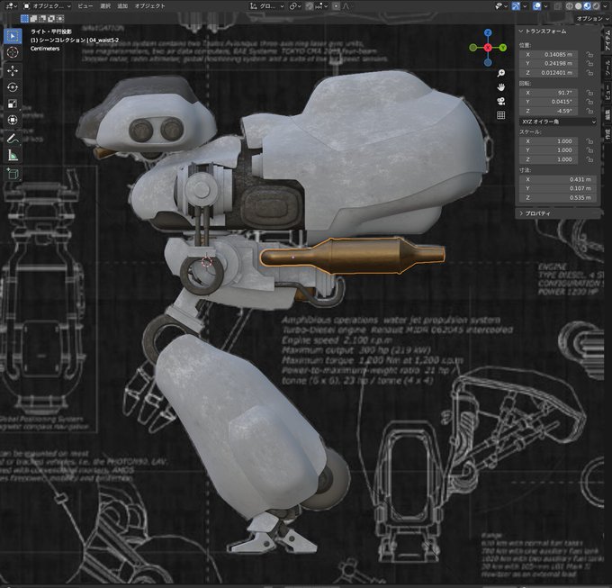This screenshot has width=612, height=588.
Task: Switch to the ツール sidebar tab
Action: [x=607, y=68]
